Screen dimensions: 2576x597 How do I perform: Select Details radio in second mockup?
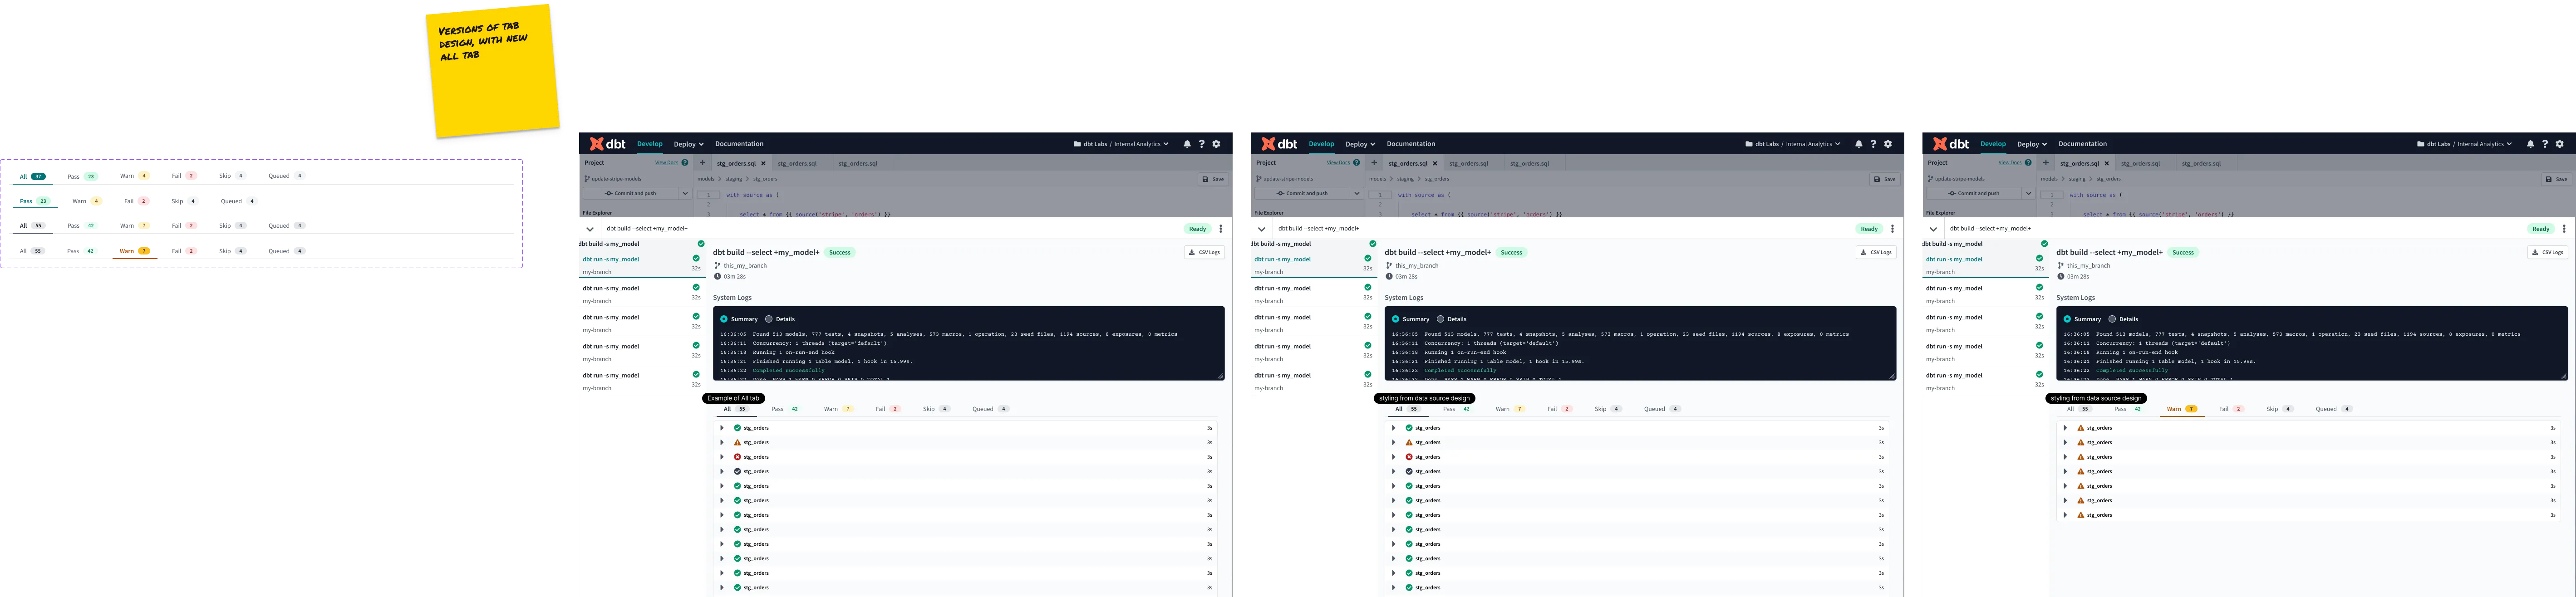point(1441,319)
